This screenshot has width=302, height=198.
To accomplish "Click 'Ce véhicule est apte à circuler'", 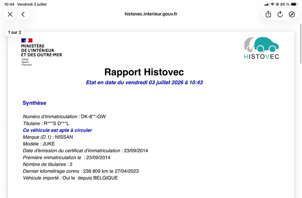I will pos(57,130).
